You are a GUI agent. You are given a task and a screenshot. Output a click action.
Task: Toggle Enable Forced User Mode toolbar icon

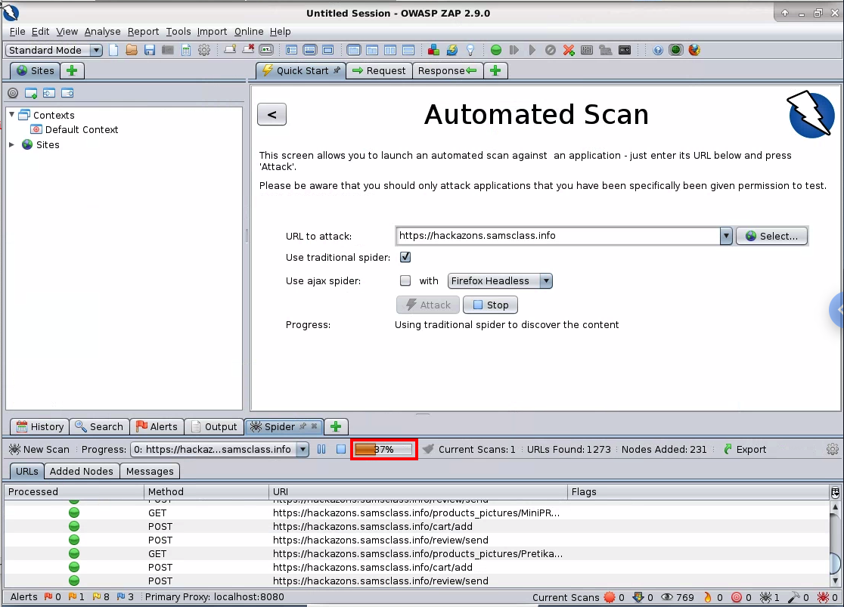[605, 51]
